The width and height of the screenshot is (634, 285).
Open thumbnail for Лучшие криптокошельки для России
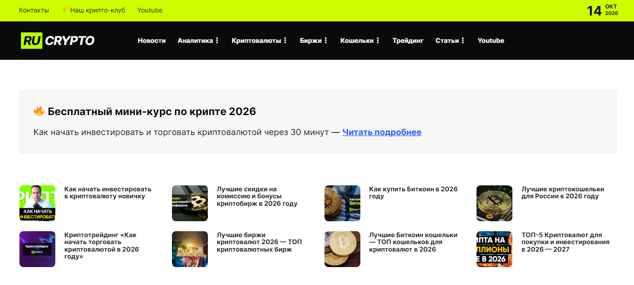[494, 203]
